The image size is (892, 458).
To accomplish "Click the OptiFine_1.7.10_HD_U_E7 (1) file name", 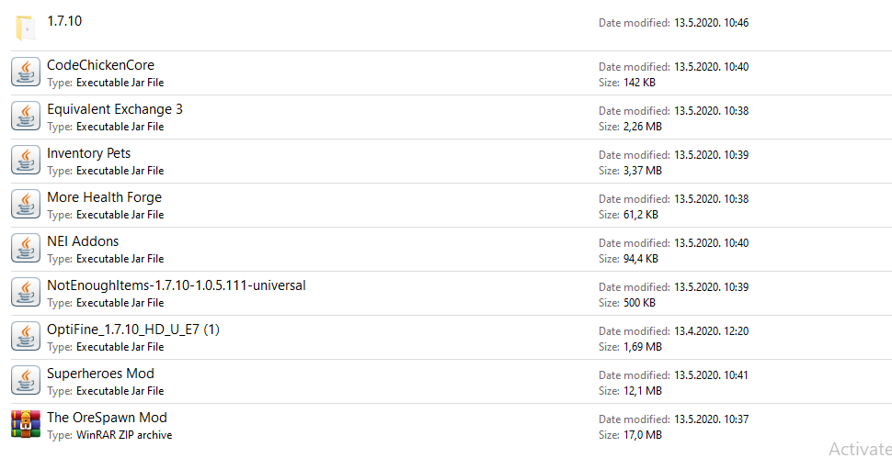I will [x=133, y=330].
